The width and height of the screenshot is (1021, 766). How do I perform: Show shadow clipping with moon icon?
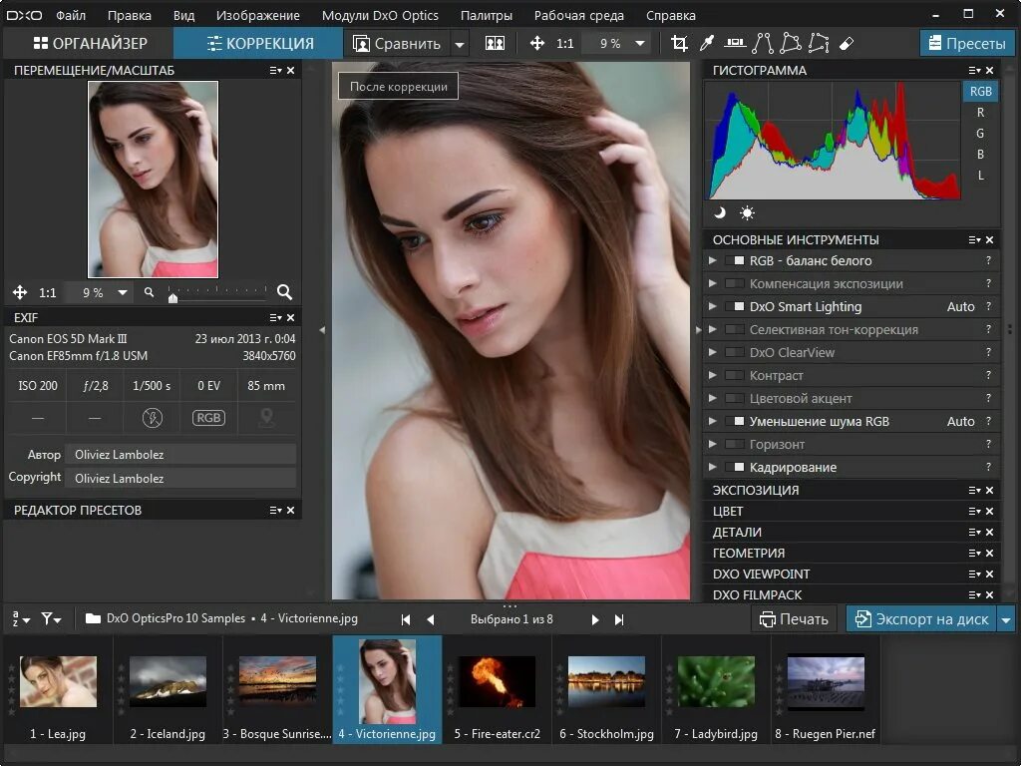click(x=720, y=212)
